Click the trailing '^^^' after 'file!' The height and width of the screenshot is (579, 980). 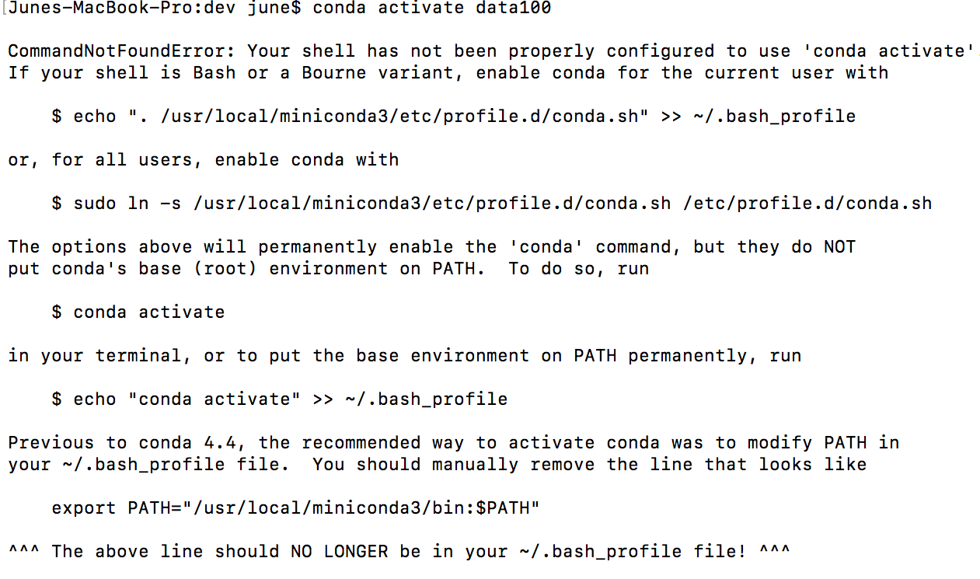coord(774,552)
